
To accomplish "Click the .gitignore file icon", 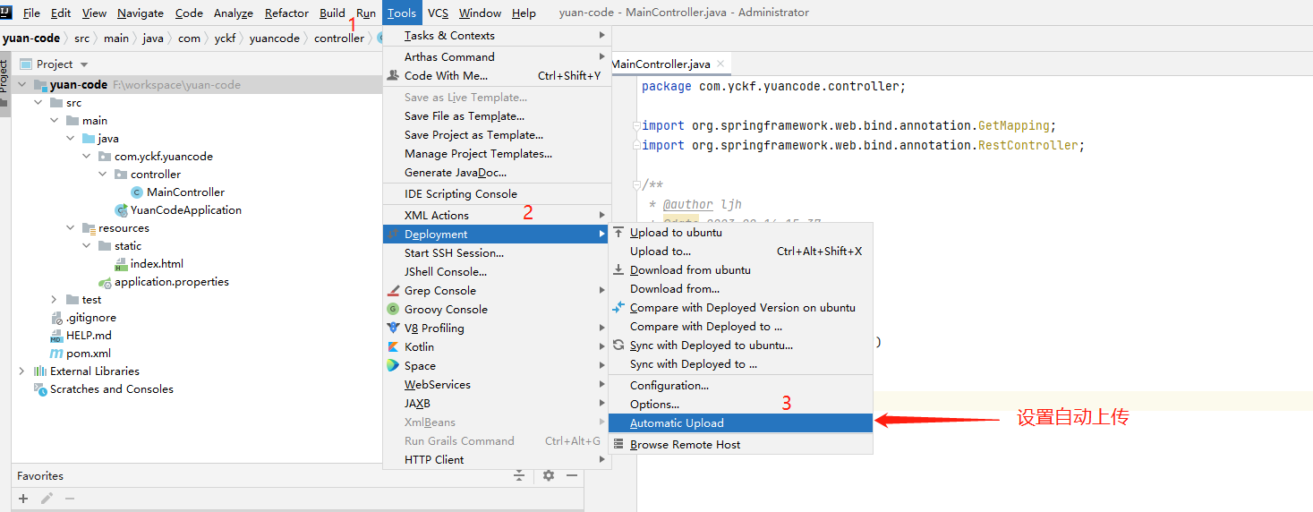I will (56, 318).
